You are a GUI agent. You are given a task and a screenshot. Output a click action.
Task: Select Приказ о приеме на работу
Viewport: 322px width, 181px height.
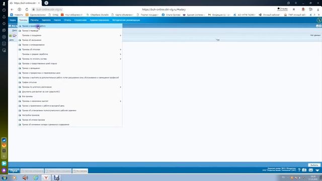pos(70,26)
